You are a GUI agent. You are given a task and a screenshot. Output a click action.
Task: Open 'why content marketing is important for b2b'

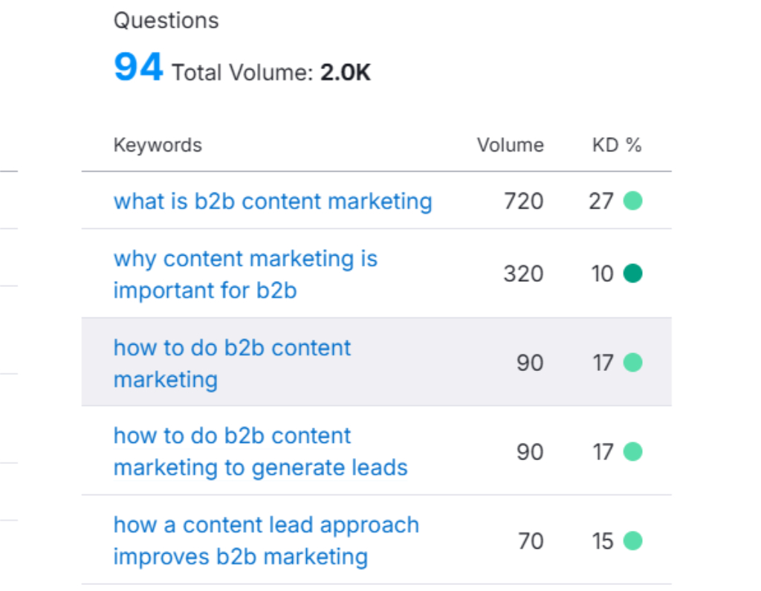click(245, 274)
